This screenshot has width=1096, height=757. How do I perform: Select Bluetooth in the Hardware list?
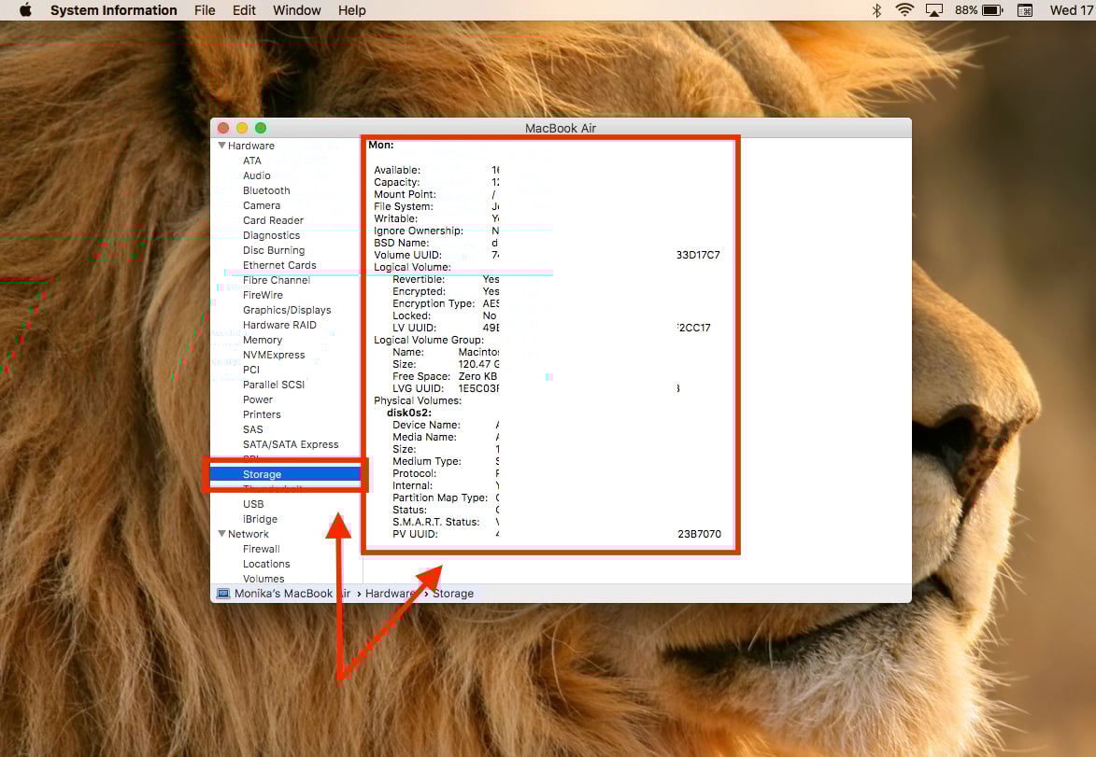[x=266, y=190]
